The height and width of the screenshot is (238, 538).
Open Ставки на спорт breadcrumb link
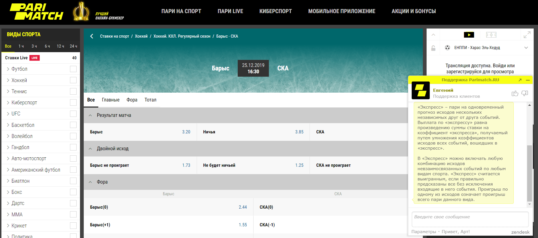(115, 36)
